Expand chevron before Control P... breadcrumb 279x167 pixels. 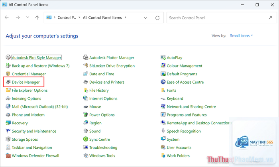tap(55, 18)
